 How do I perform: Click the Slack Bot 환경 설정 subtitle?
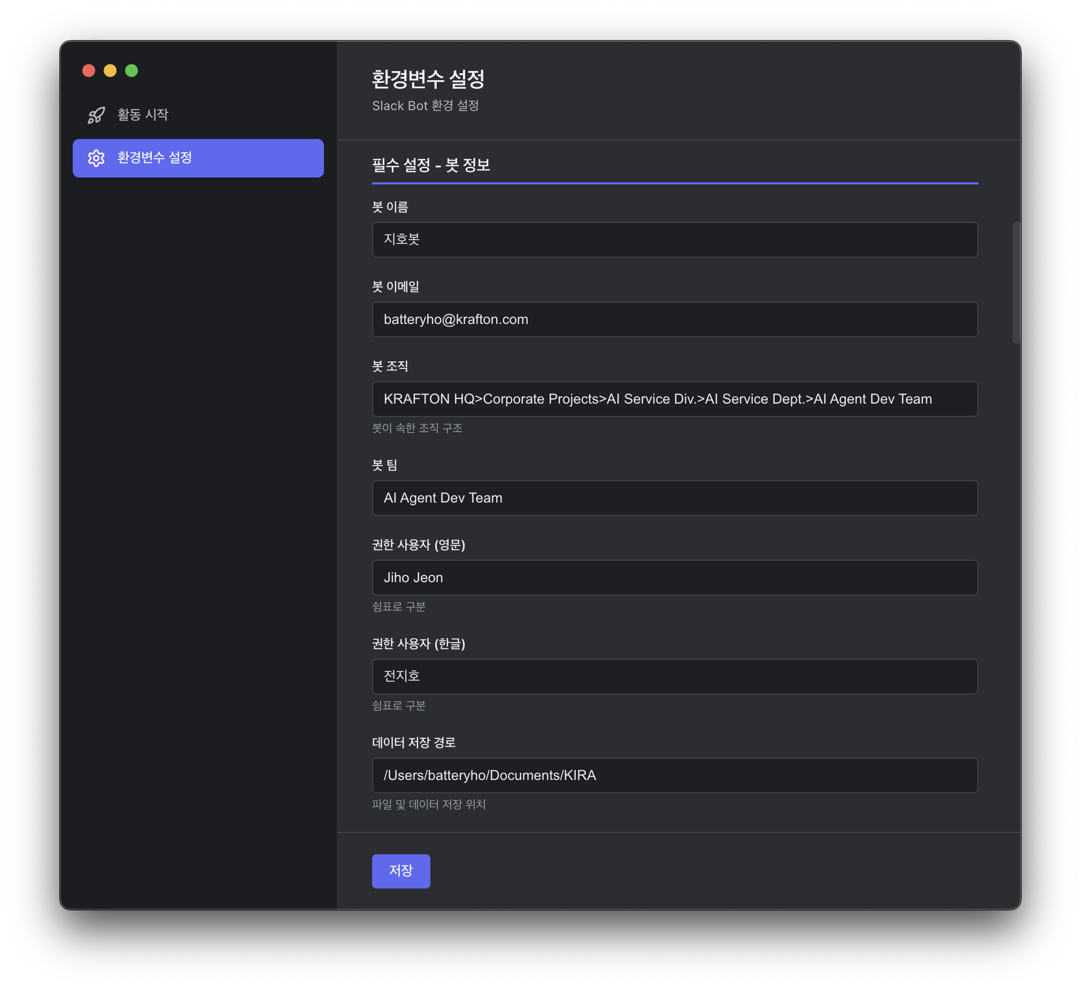426,106
